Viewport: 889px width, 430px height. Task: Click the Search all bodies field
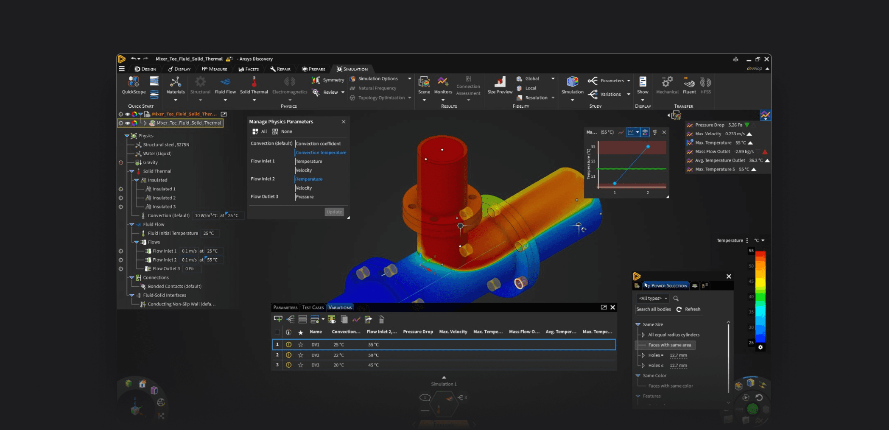tap(654, 309)
